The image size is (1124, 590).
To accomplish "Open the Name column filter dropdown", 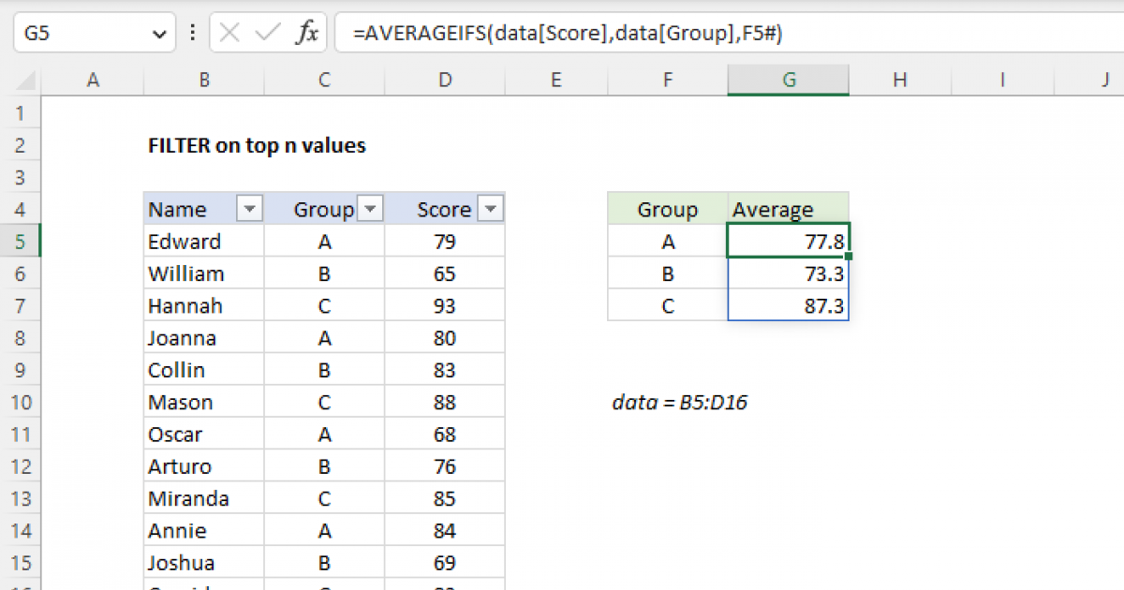I will 248,208.
